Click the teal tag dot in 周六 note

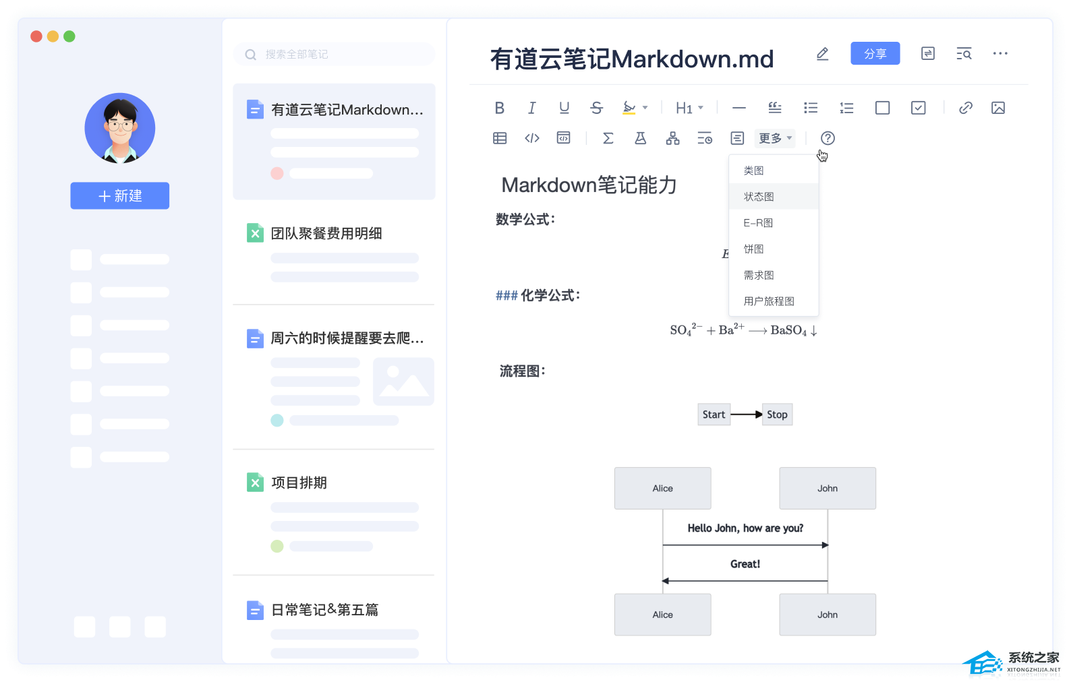coord(277,421)
